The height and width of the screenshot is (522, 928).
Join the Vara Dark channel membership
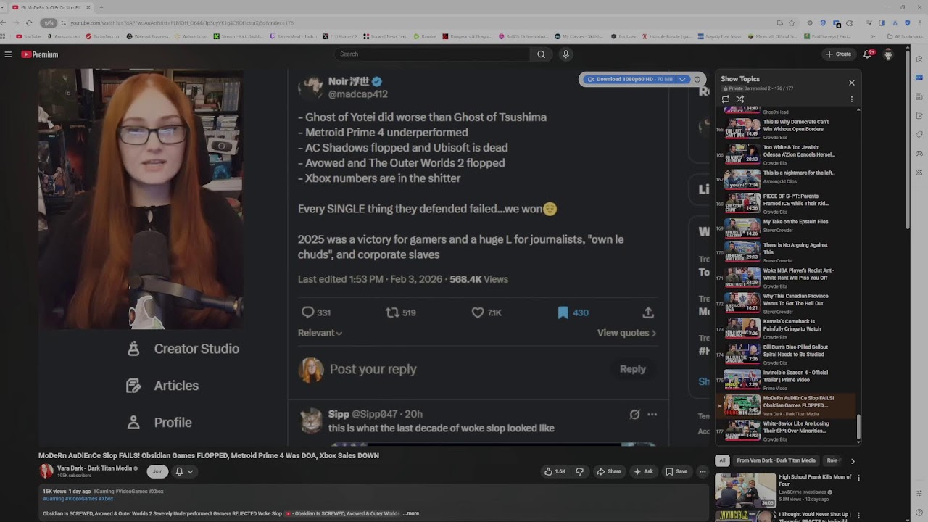157,471
